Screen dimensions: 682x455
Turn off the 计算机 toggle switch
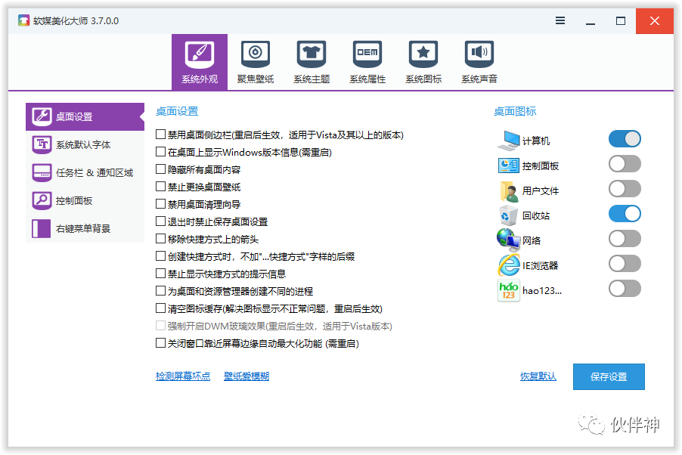(x=625, y=139)
